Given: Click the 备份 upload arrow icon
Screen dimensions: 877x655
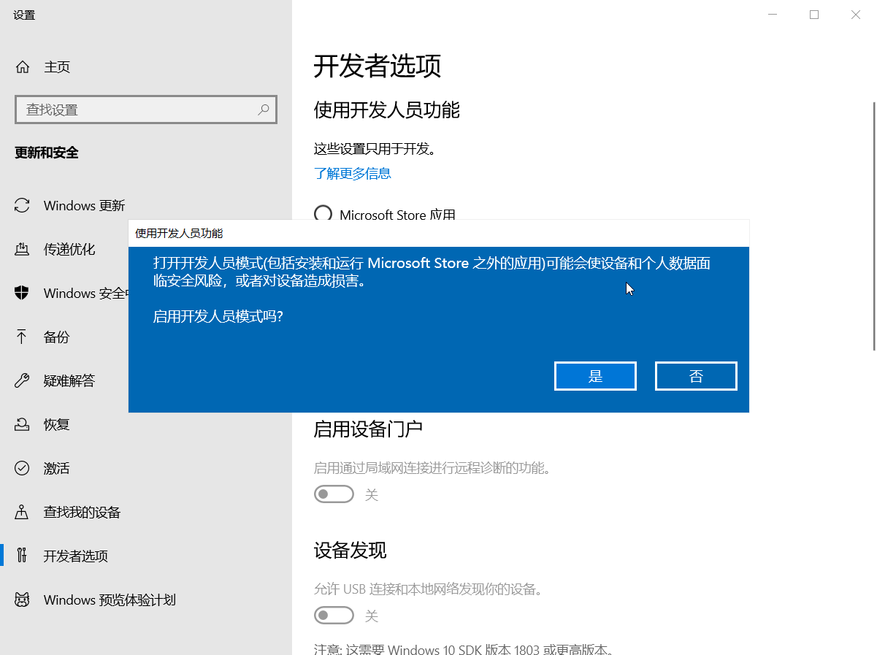Looking at the screenshot, I should click(23, 337).
